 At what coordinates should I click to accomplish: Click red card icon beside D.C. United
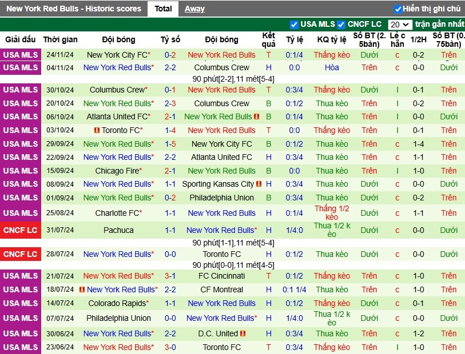[243, 333]
